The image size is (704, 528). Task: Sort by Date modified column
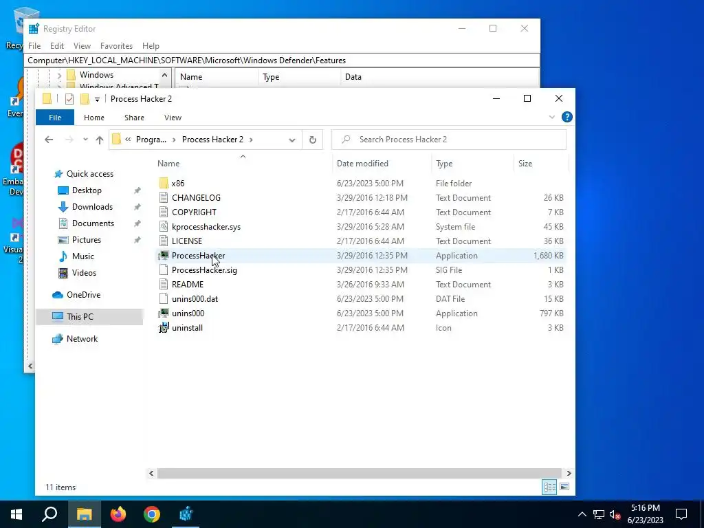pos(362,164)
